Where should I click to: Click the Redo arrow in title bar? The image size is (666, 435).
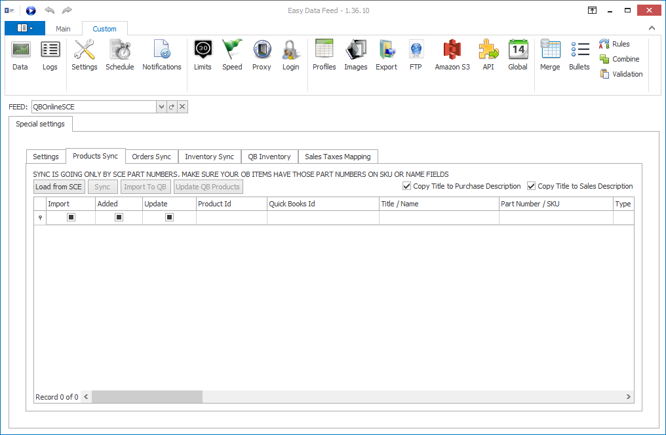[x=67, y=10]
